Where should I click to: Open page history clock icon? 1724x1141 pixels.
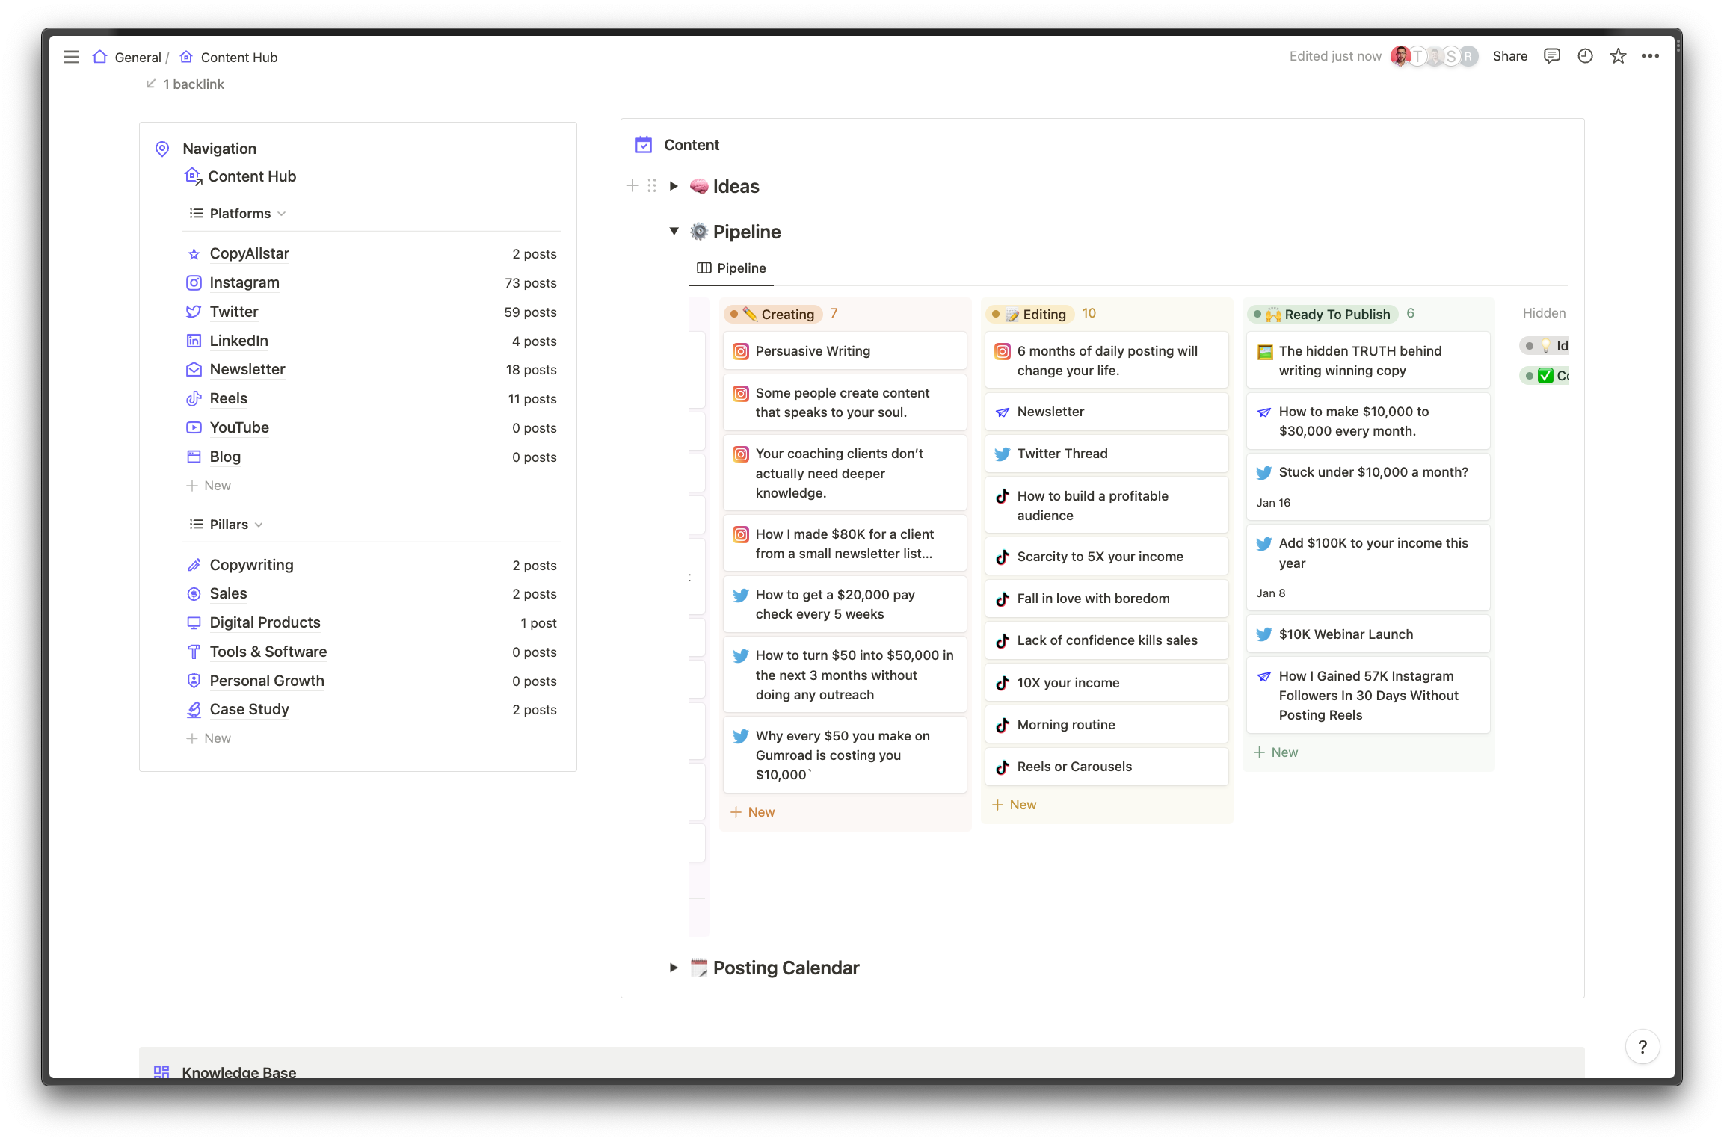click(x=1585, y=56)
